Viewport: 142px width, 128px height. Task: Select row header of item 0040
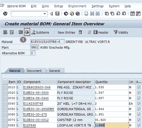pyautogui.click(x=5, y=103)
